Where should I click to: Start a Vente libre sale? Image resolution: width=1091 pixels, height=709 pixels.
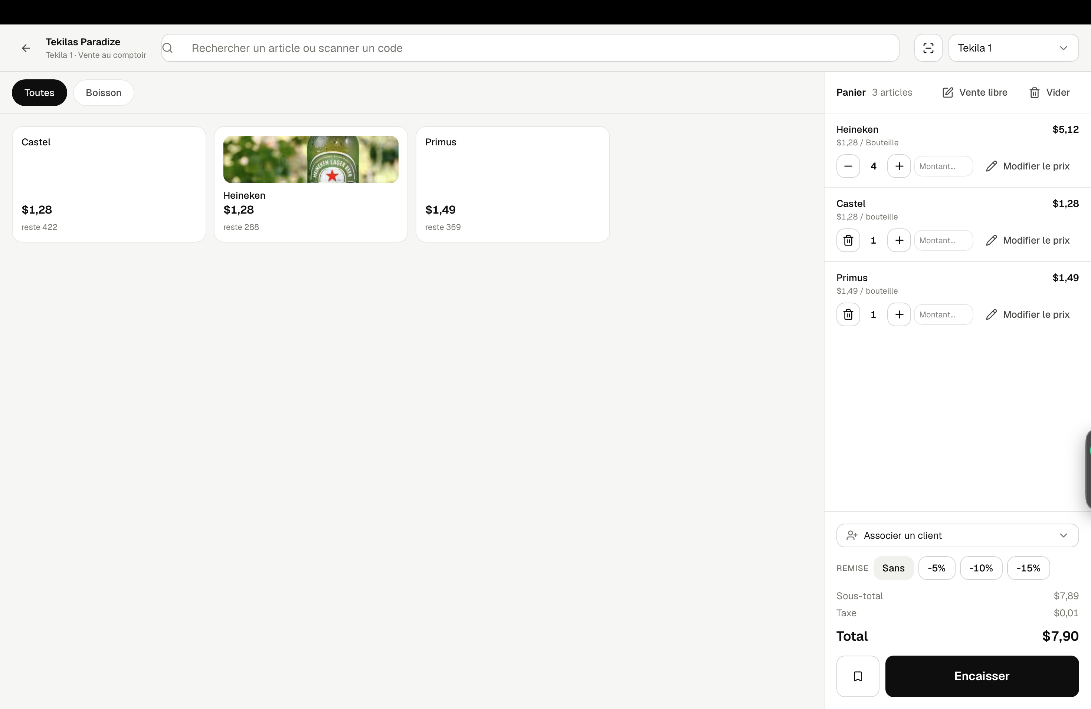pos(974,92)
